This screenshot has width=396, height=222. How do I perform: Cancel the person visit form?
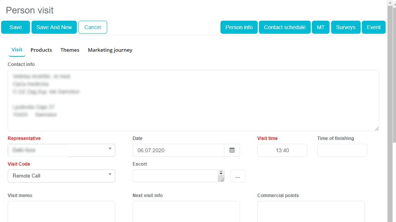click(93, 27)
